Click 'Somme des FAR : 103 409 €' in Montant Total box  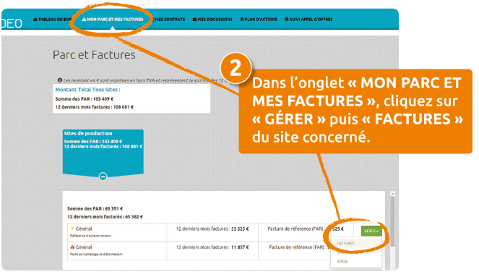(85, 99)
